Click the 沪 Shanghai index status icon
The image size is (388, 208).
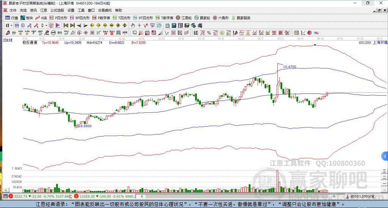(11, 196)
